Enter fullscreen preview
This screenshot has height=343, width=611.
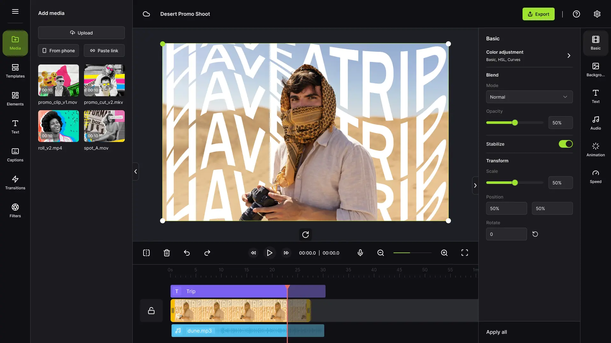(x=465, y=253)
